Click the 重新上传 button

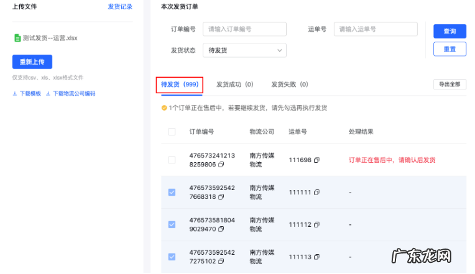pos(32,62)
